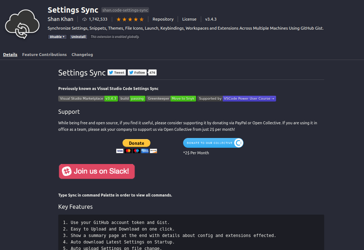Open the Repository link

163,19
